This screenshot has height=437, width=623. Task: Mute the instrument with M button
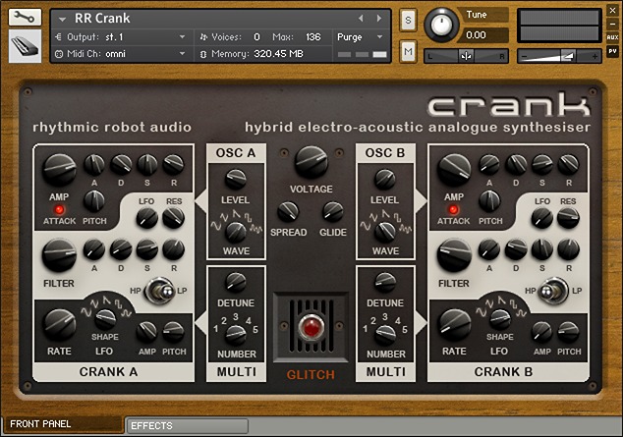[x=408, y=52]
